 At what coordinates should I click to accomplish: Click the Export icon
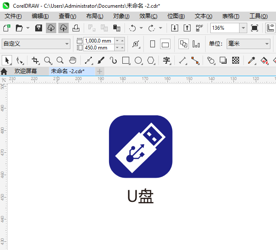click(187, 28)
